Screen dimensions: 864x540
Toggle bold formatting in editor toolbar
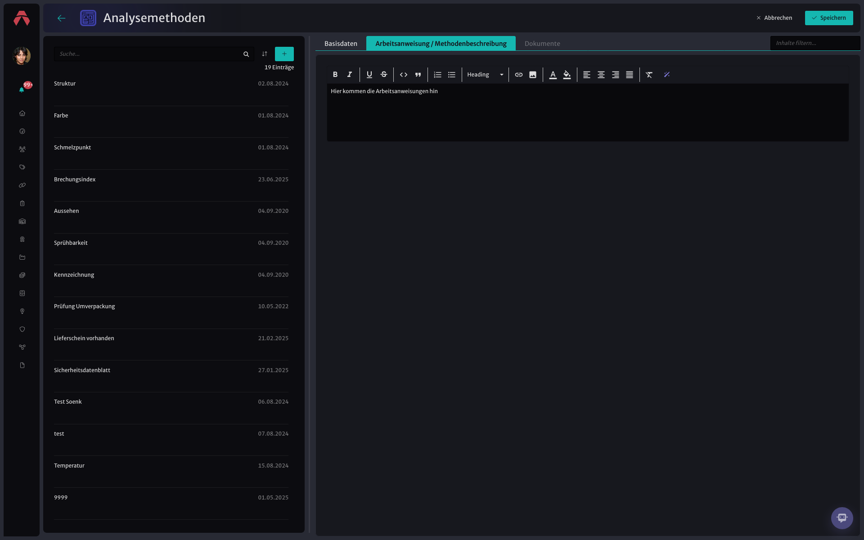(335, 75)
